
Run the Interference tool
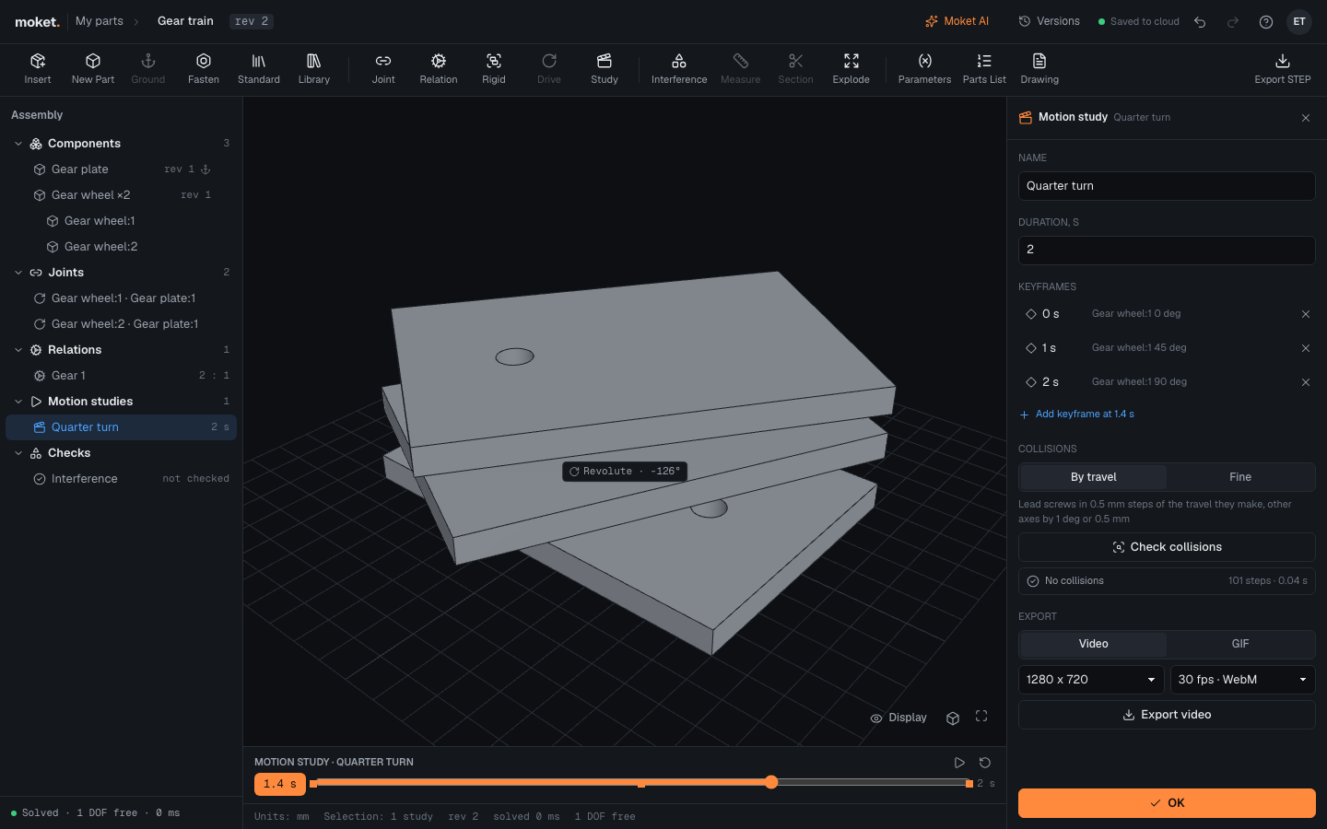[x=679, y=69]
